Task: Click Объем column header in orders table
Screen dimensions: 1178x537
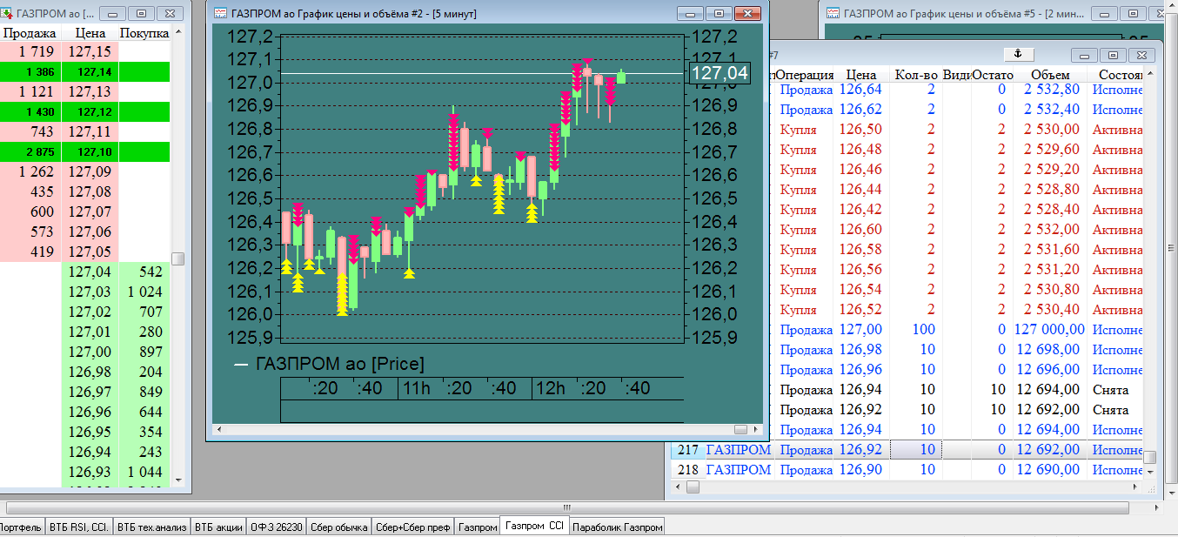Action: (x=1050, y=75)
